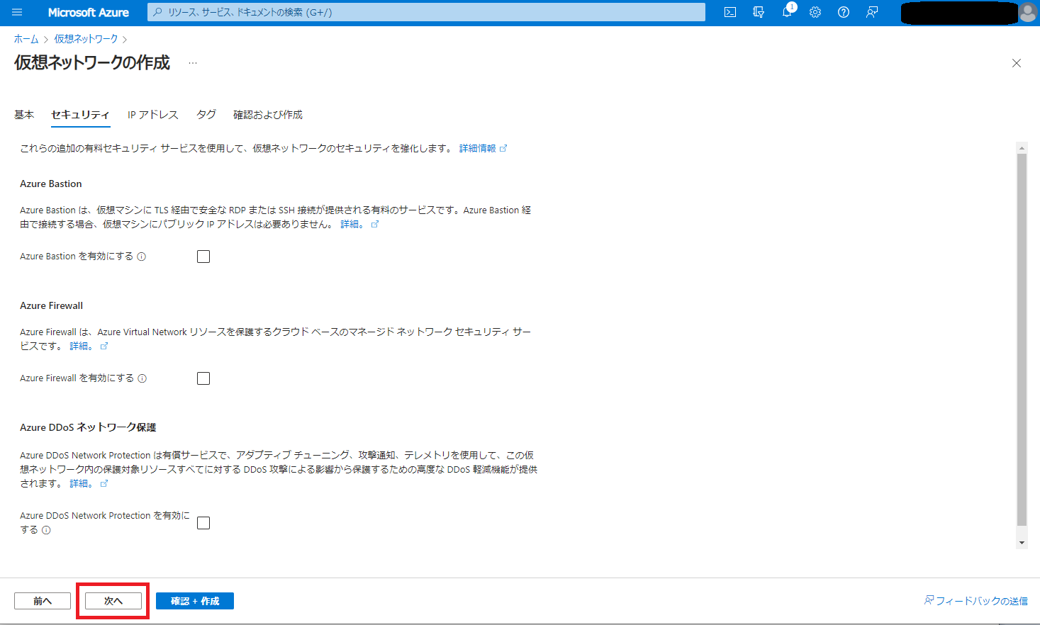Open the help question mark icon

coord(844,12)
